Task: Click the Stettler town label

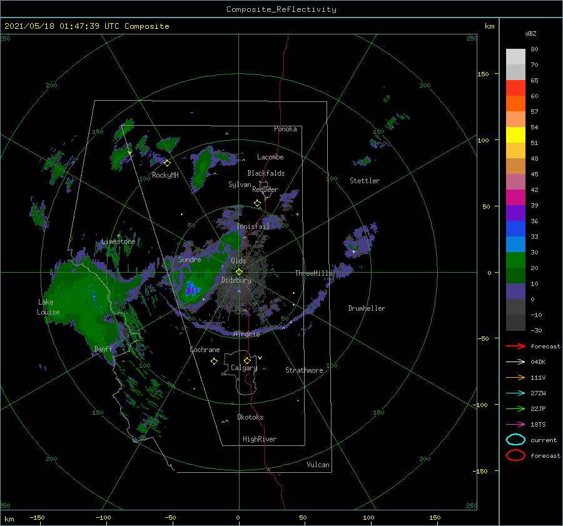Action: click(365, 181)
